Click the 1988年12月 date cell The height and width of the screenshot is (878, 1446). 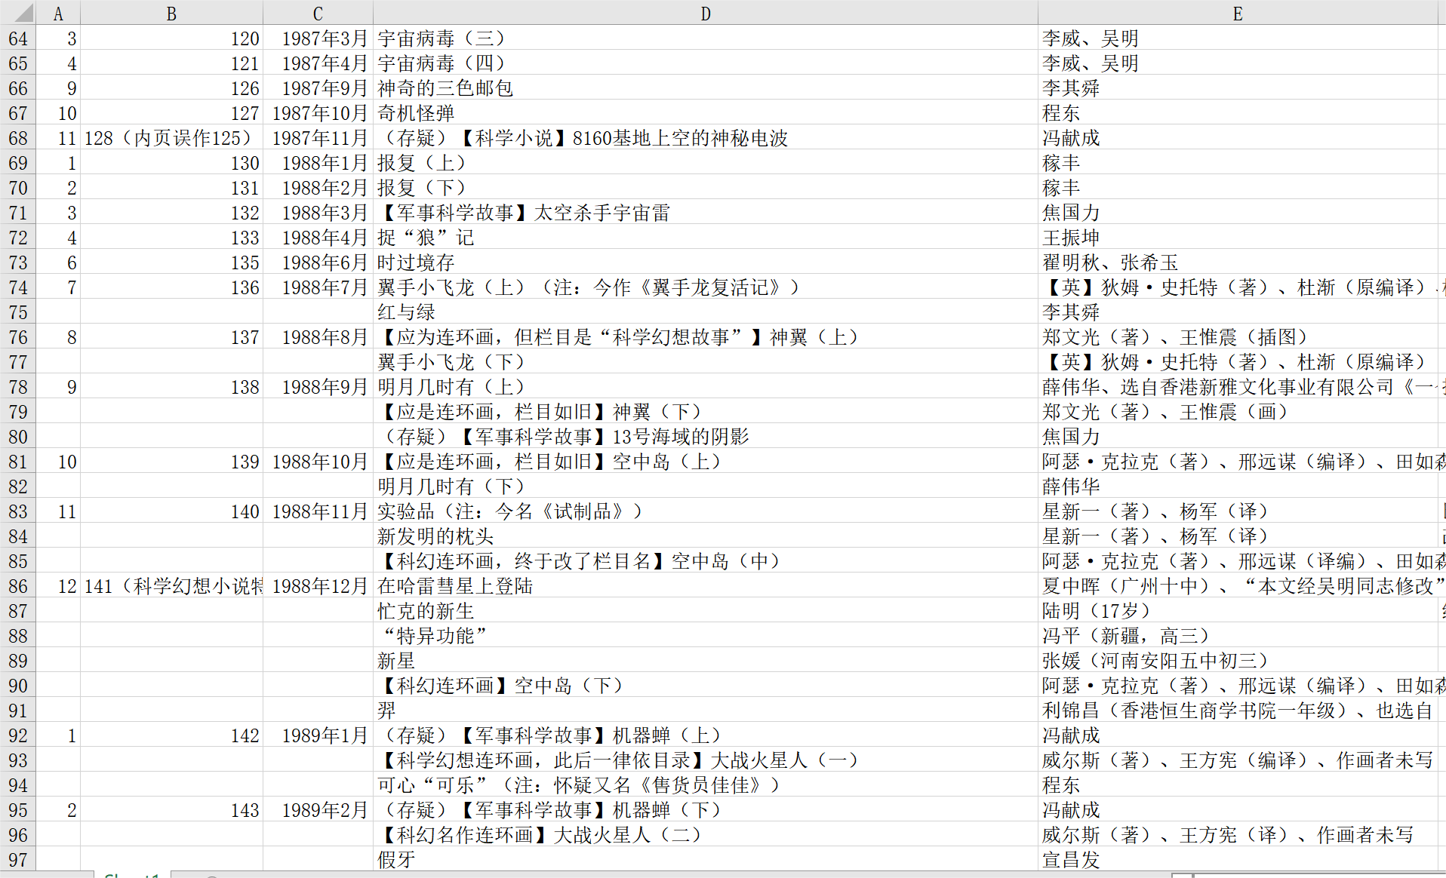tap(318, 586)
